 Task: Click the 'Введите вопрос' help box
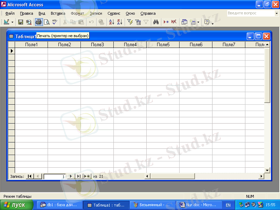251,13
